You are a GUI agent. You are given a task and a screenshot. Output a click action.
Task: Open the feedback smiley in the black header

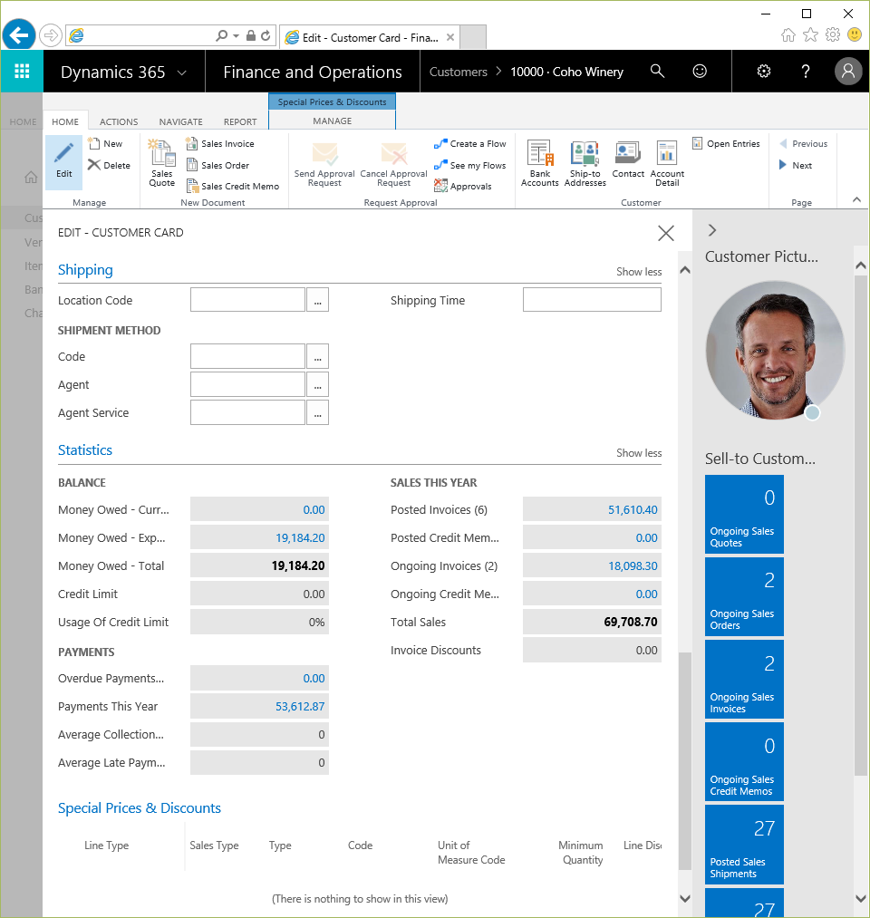700,72
